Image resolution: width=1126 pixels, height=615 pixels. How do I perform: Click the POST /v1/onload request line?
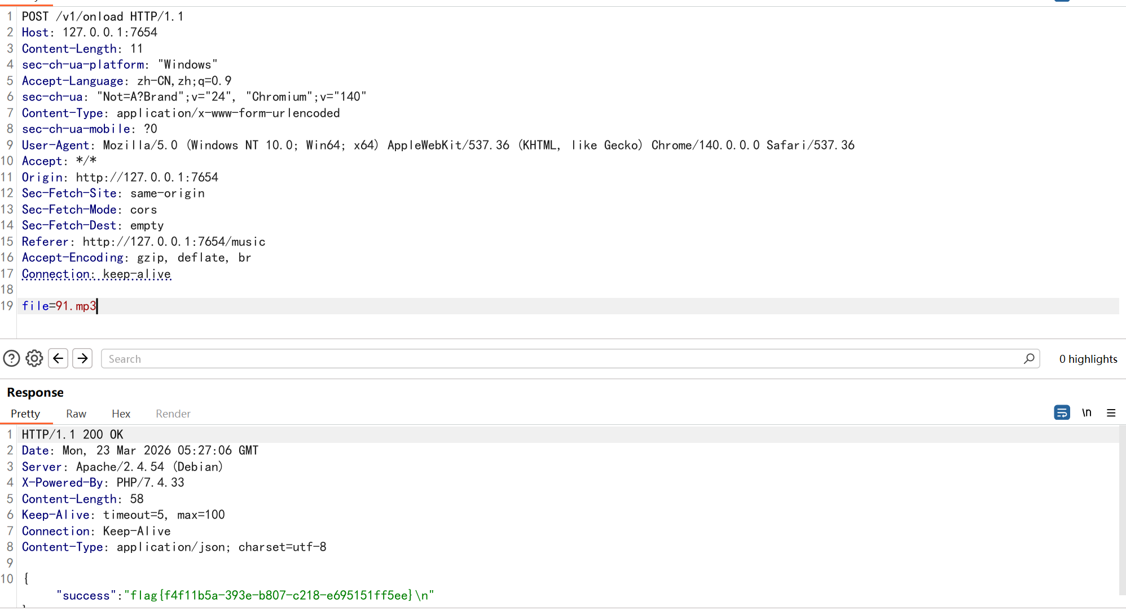[x=103, y=16]
